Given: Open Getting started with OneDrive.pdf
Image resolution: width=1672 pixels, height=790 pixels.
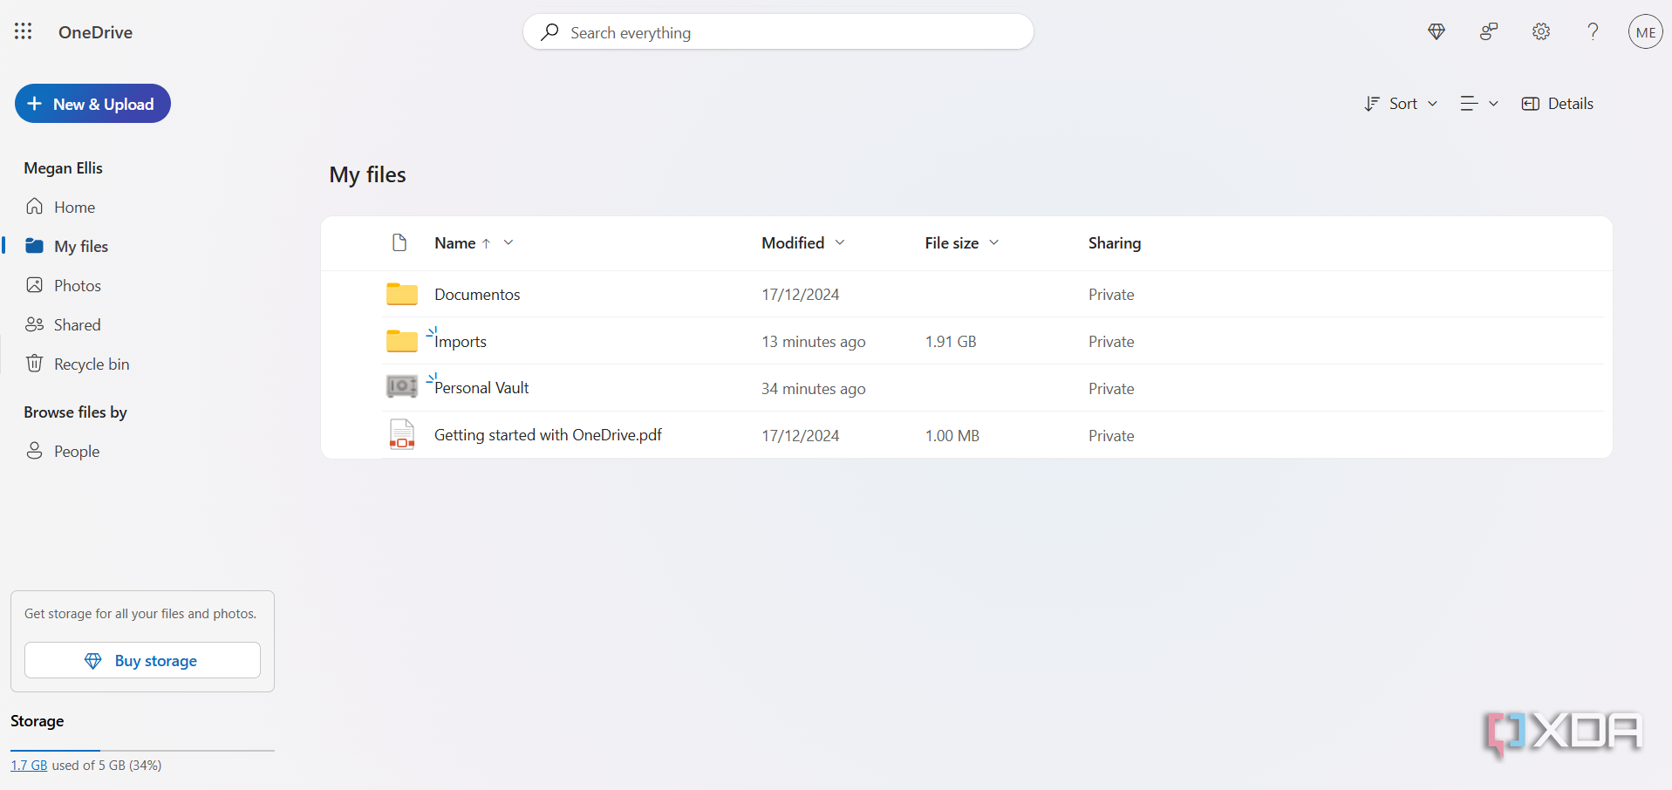Looking at the screenshot, I should pyautogui.click(x=548, y=434).
